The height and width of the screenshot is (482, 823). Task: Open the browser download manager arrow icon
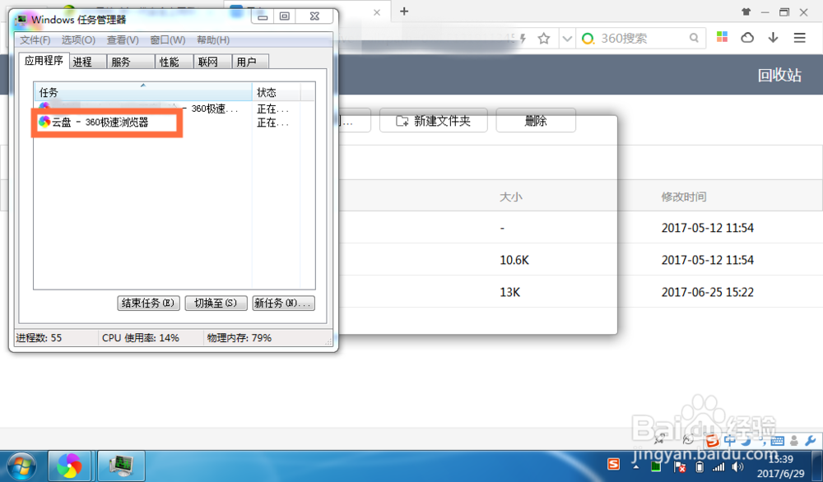(774, 38)
